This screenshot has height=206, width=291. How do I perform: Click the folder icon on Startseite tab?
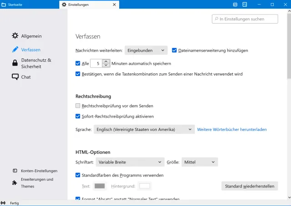(x=4, y=5)
